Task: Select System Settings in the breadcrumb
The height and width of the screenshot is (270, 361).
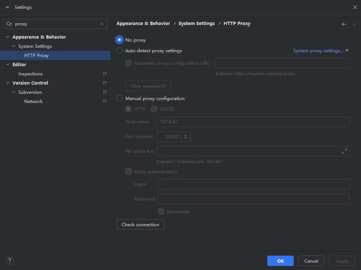Action: 196,24
